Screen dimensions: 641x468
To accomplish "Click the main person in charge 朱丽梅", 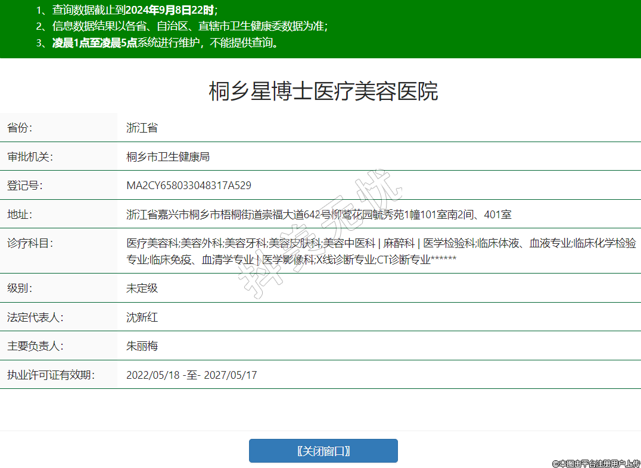I will (x=142, y=346).
